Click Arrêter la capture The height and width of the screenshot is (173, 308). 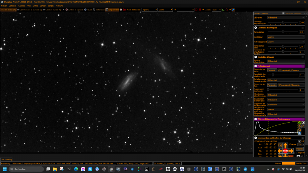tap(74, 10)
